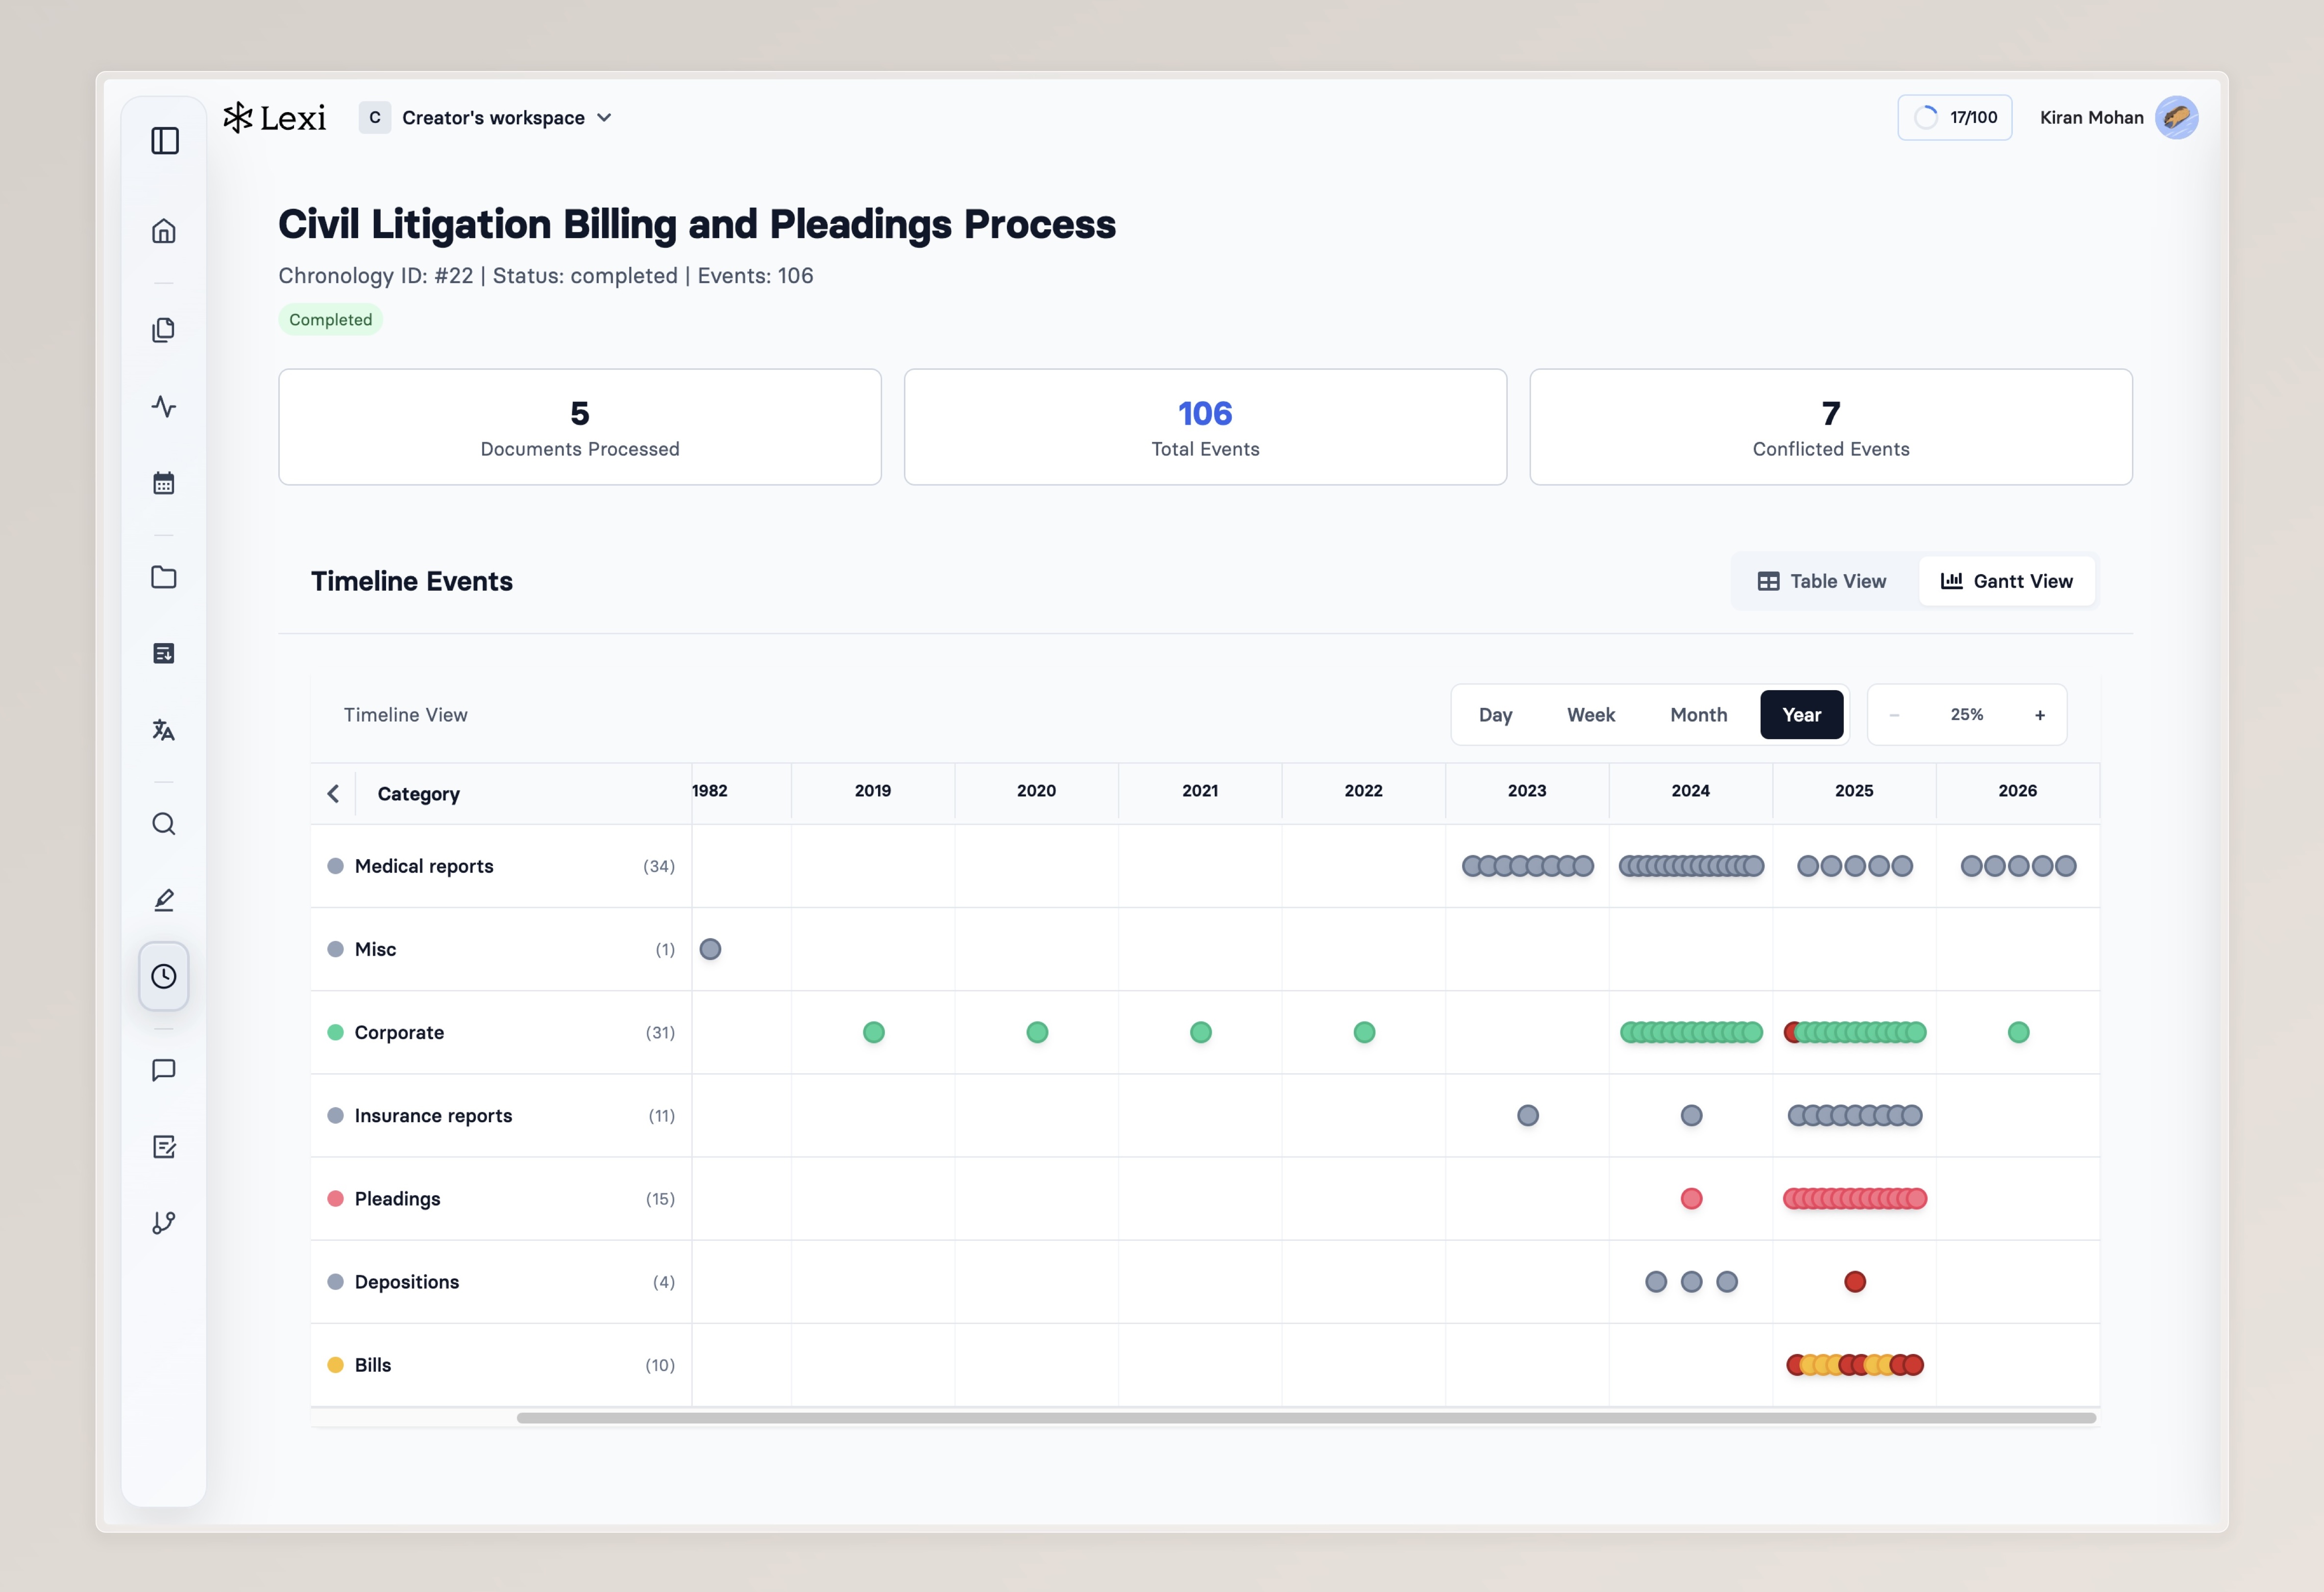Image resolution: width=2324 pixels, height=1592 pixels.
Task: Click the search magnifier sidebar icon
Action: click(x=164, y=824)
